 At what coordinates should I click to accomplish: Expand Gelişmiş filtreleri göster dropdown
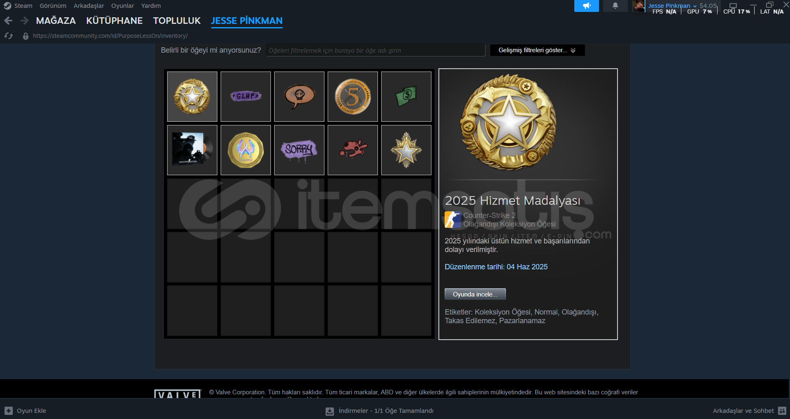coord(537,50)
